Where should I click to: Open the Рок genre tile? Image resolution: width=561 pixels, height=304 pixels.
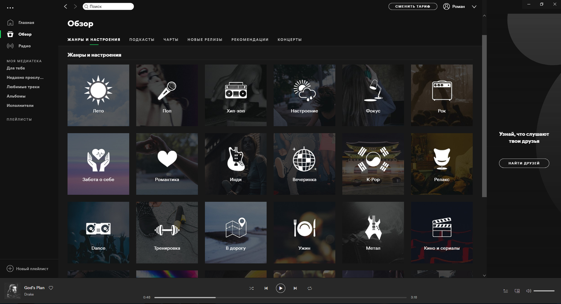[442, 95]
